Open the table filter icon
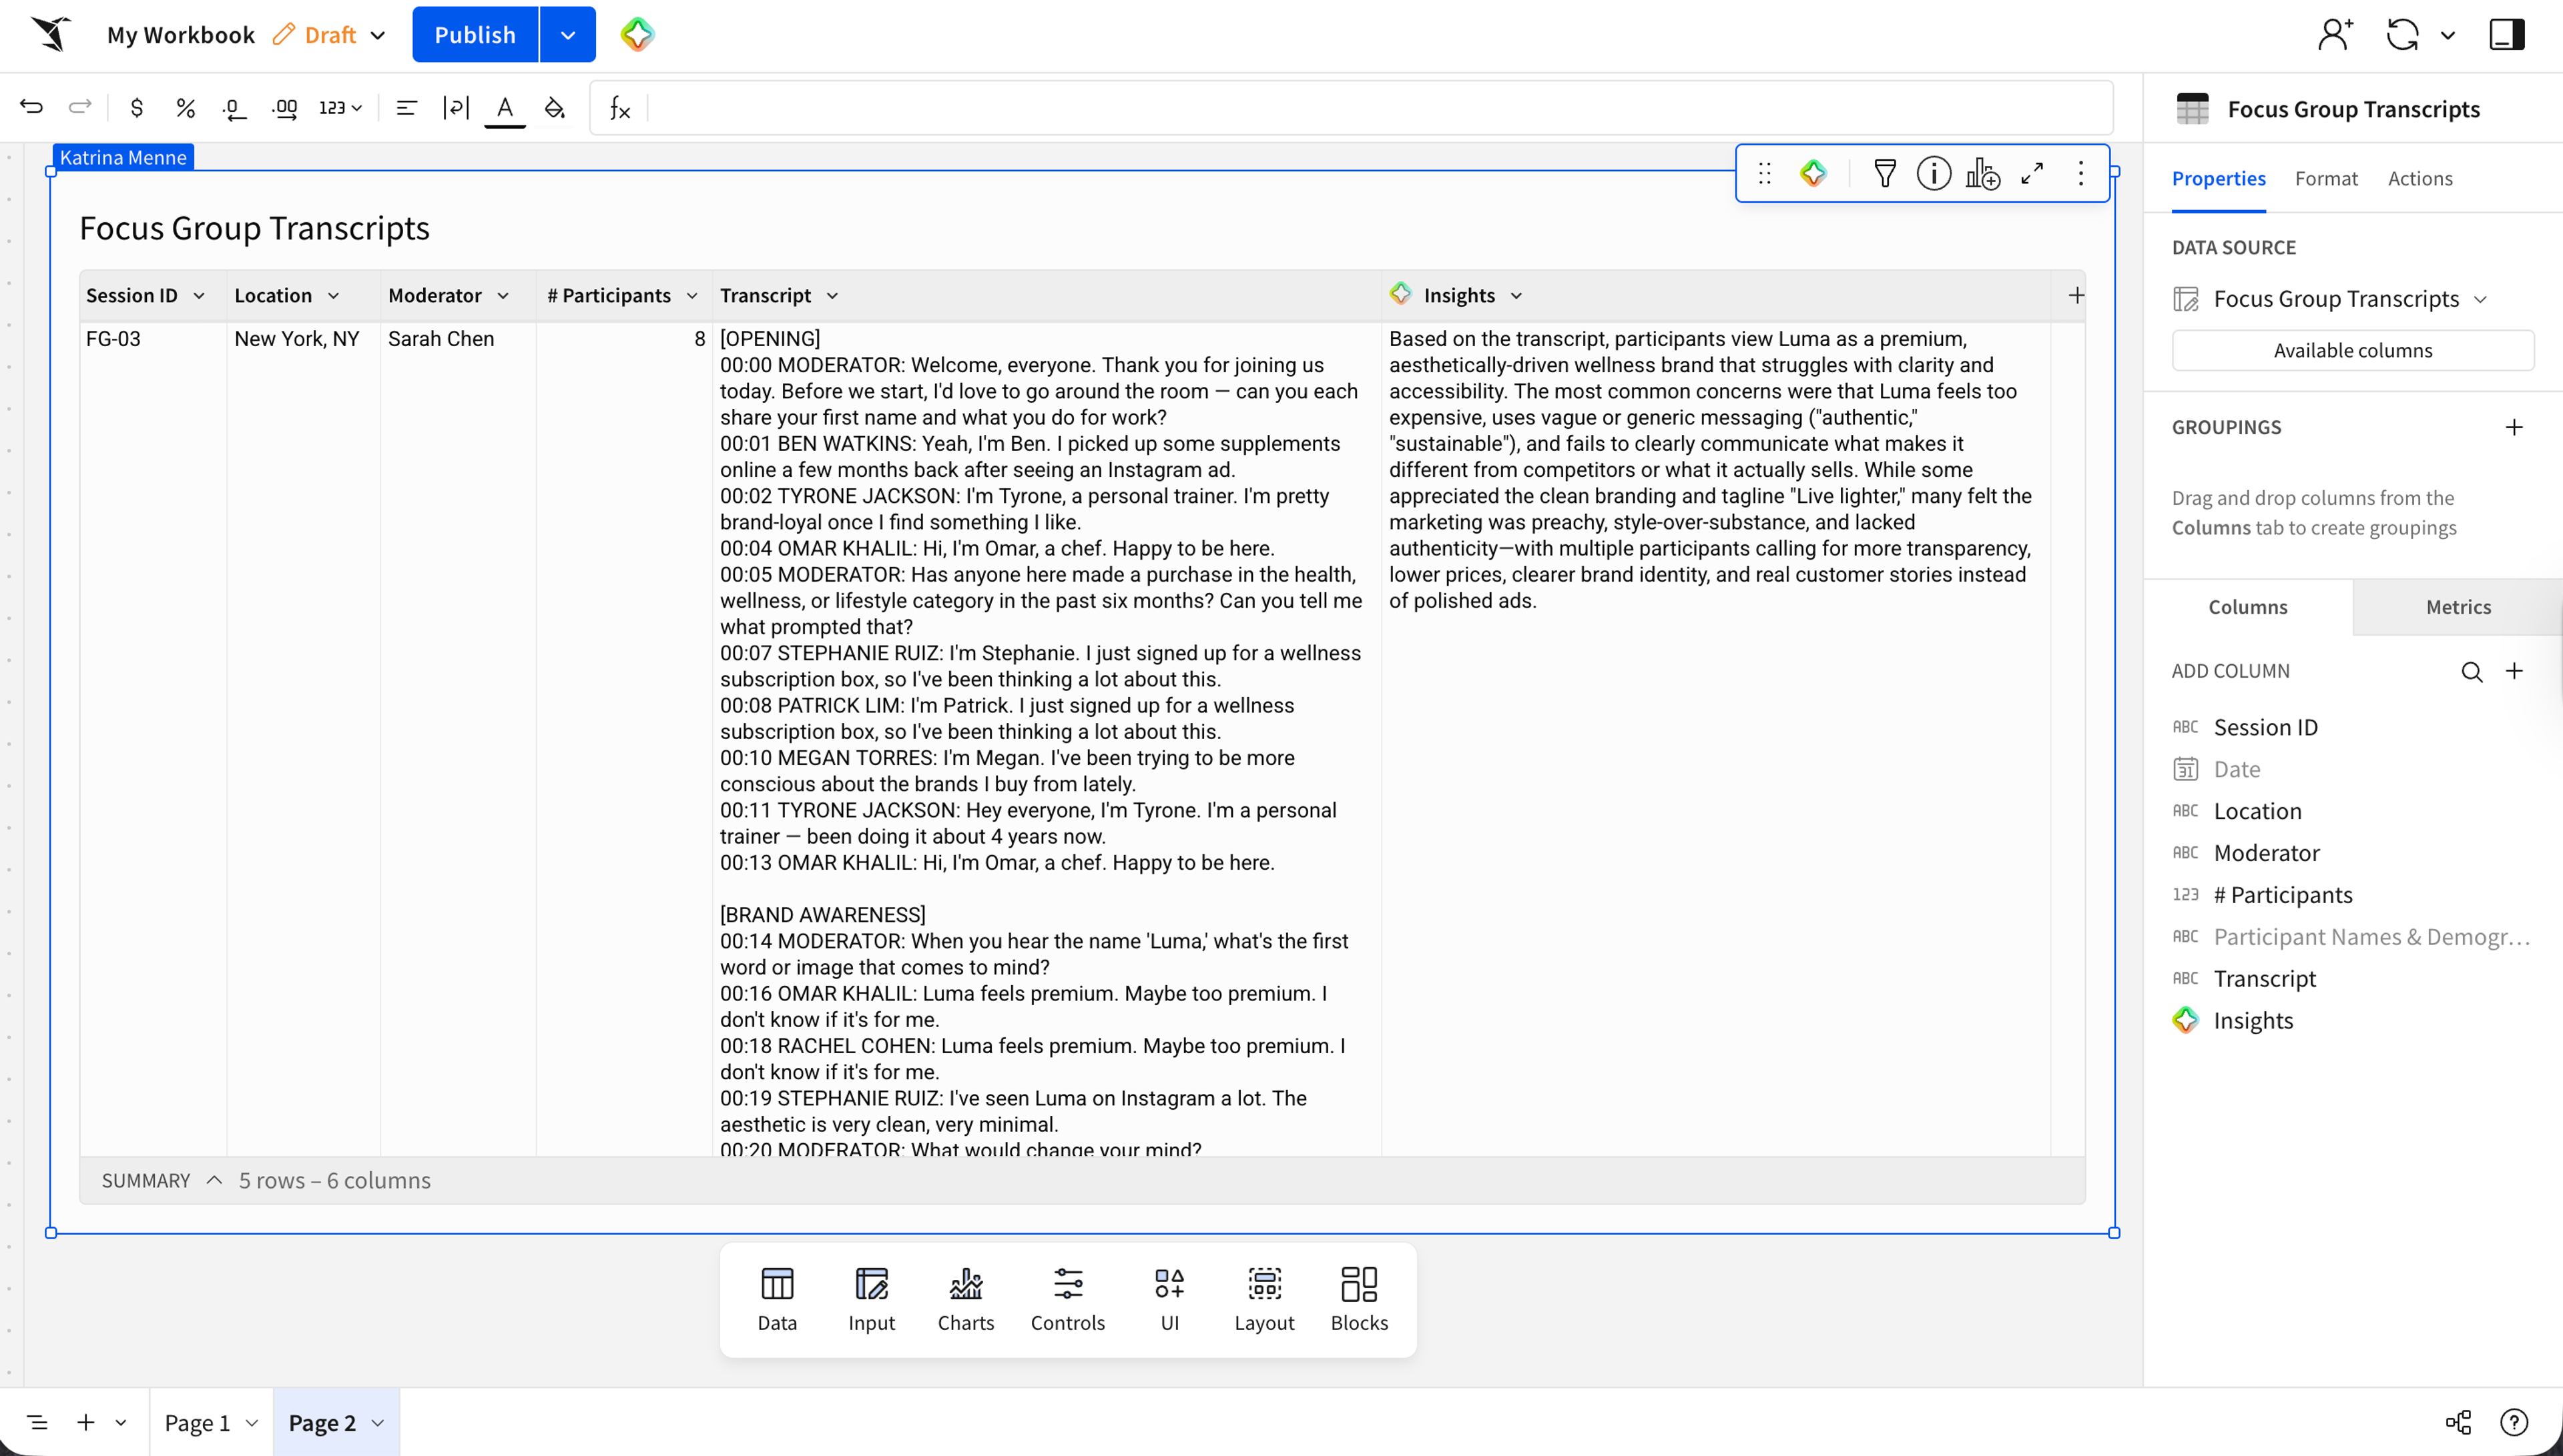The height and width of the screenshot is (1456, 2563). click(1885, 173)
